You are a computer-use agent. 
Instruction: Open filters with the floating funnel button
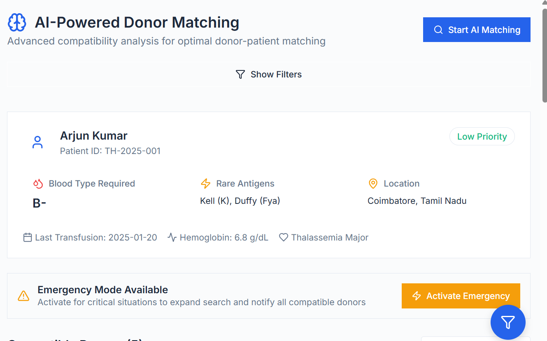click(x=508, y=322)
